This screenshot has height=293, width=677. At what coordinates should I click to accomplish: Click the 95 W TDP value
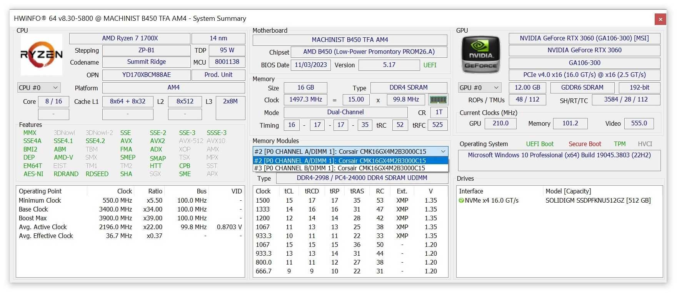(x=227, y=50)
